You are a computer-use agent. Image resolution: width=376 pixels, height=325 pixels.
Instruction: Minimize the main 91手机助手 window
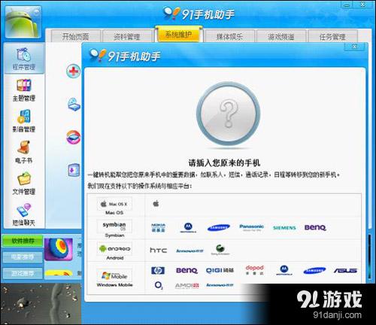[347, 5]
